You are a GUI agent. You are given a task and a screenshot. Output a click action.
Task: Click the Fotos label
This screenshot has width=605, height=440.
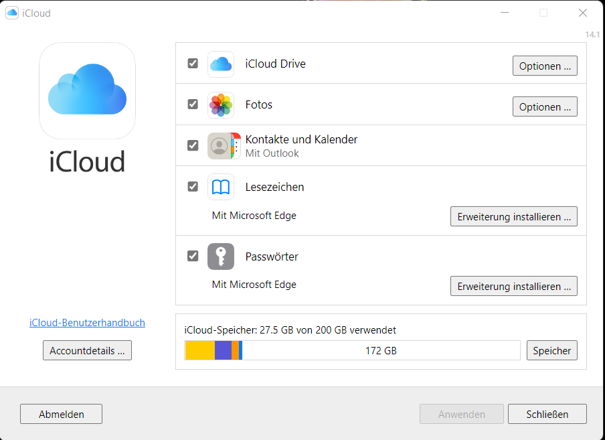[259, 104]
